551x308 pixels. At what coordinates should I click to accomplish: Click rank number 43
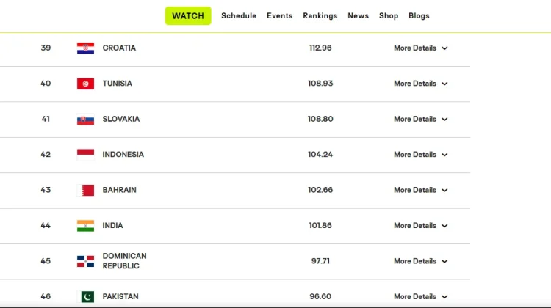(46, 190)
